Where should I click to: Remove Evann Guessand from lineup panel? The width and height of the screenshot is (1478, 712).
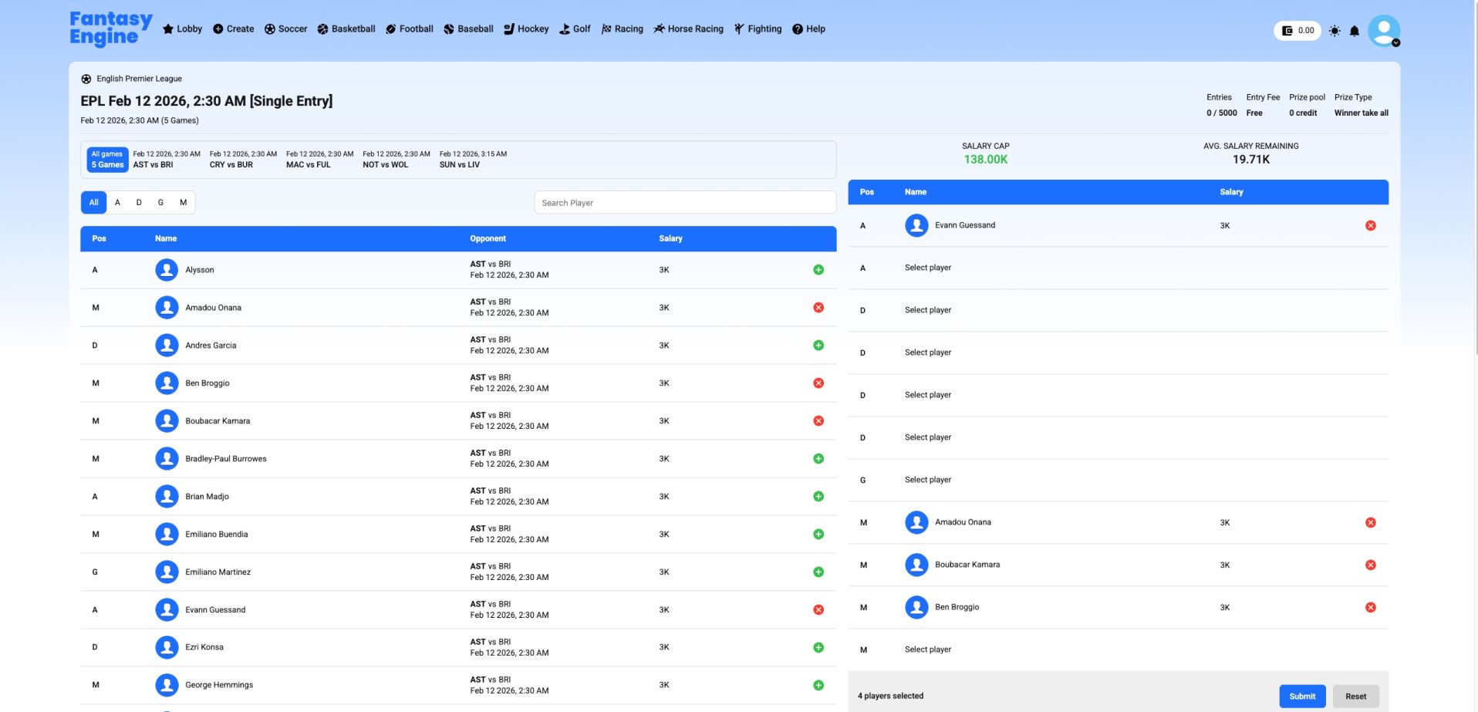[x=1370, y=226]
